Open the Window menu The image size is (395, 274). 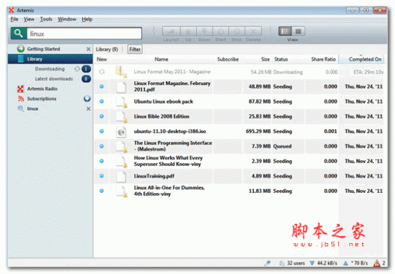click(x=67, y=19)
